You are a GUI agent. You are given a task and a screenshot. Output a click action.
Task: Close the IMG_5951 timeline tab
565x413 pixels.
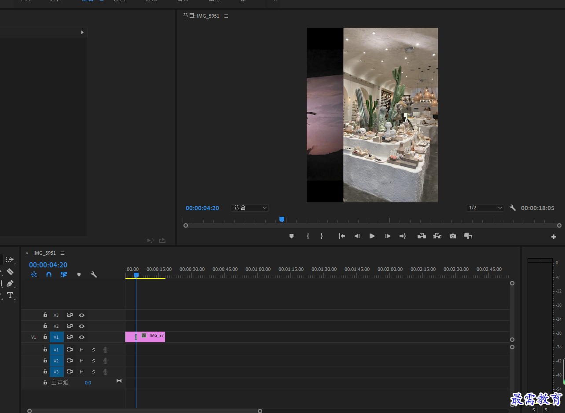[27, 253]
